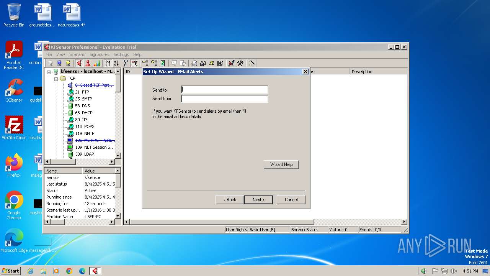This screenshot has width=490, height=276.
Task: Click event list horizontal scroll right arrow
Action: 404,222
